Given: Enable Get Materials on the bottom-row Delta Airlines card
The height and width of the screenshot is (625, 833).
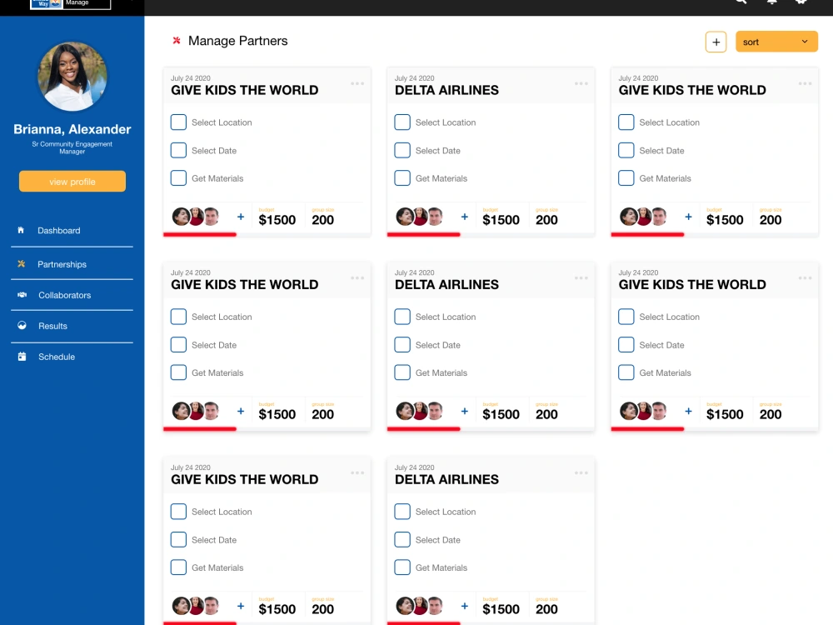Looking at the screenshot, I should (402, 567).
